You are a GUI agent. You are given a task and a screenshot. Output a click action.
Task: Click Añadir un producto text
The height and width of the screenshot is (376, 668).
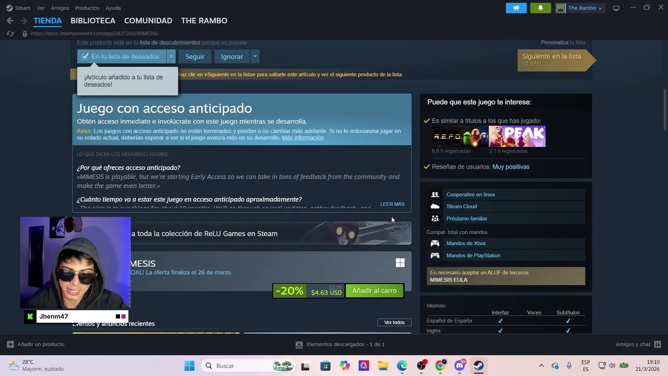tap(41, 344)
